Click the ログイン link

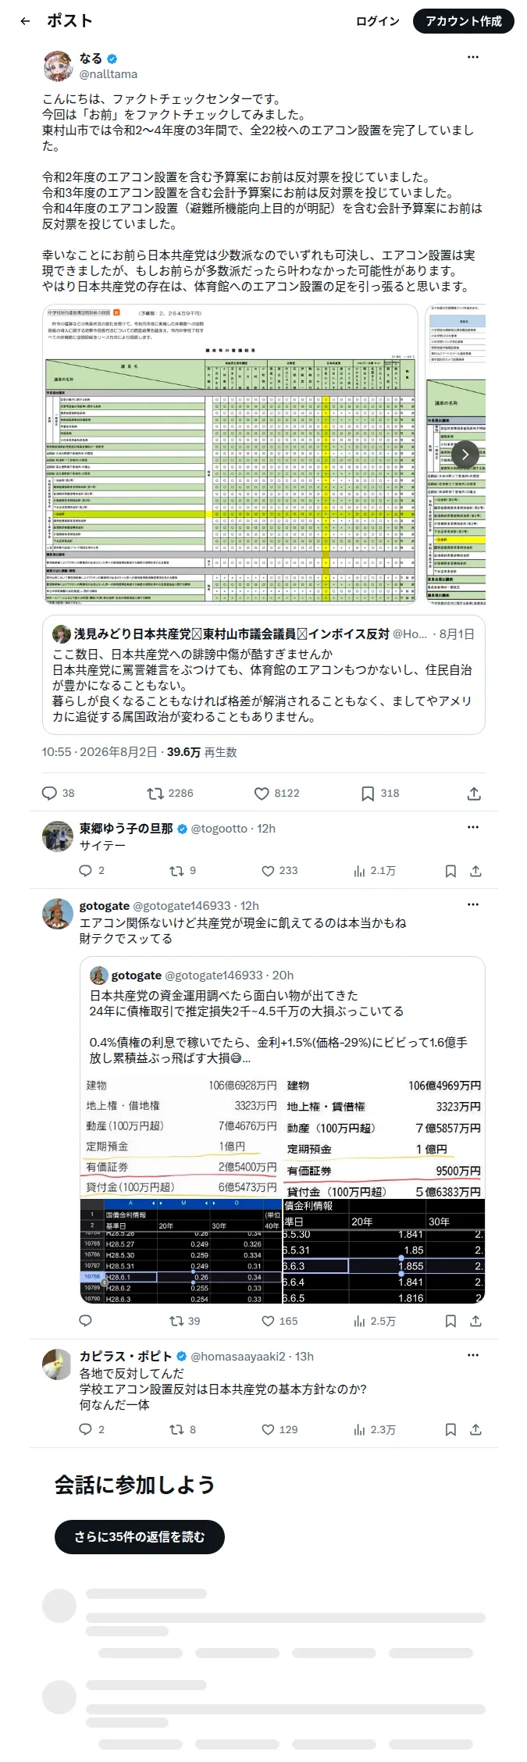tap(378, 21)
